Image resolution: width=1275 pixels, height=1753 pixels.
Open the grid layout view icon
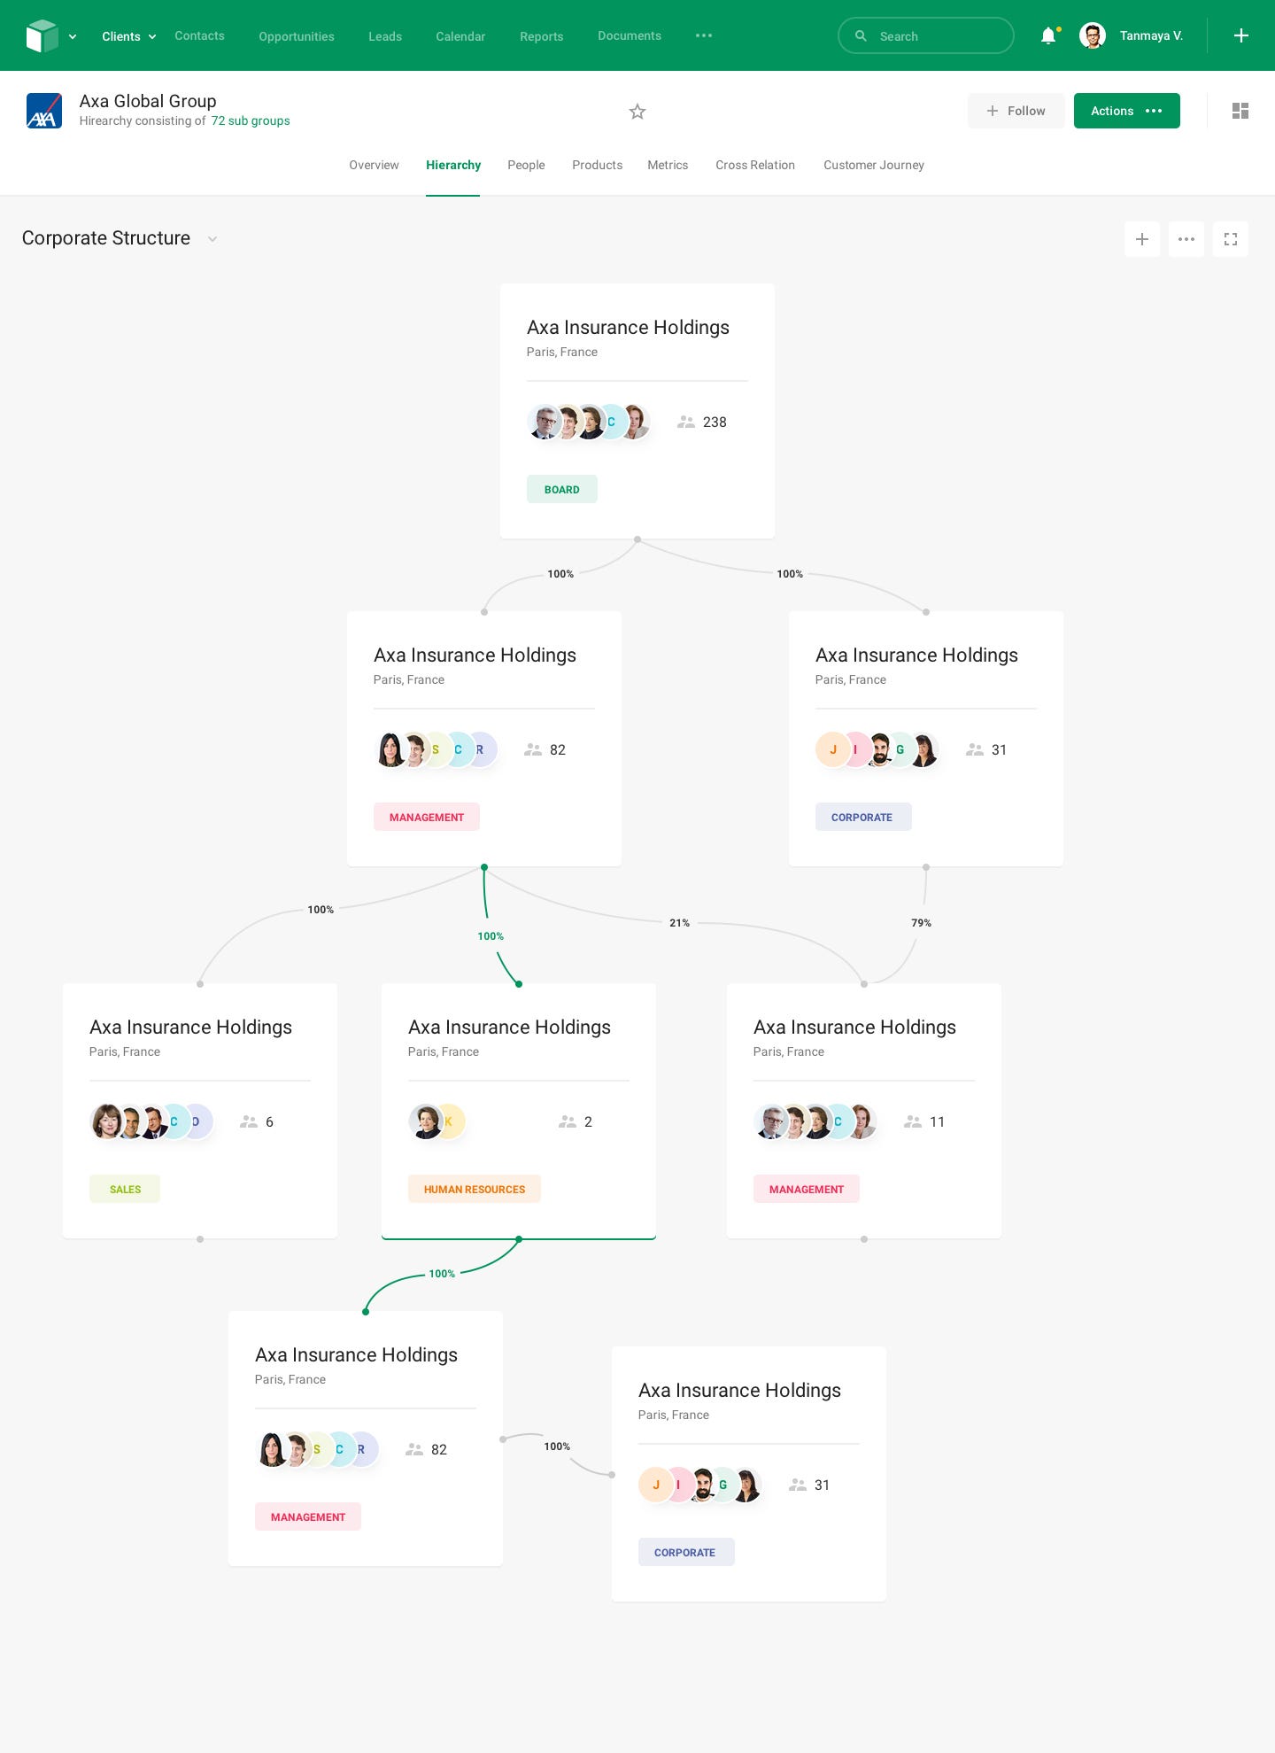pos(1240,111)
